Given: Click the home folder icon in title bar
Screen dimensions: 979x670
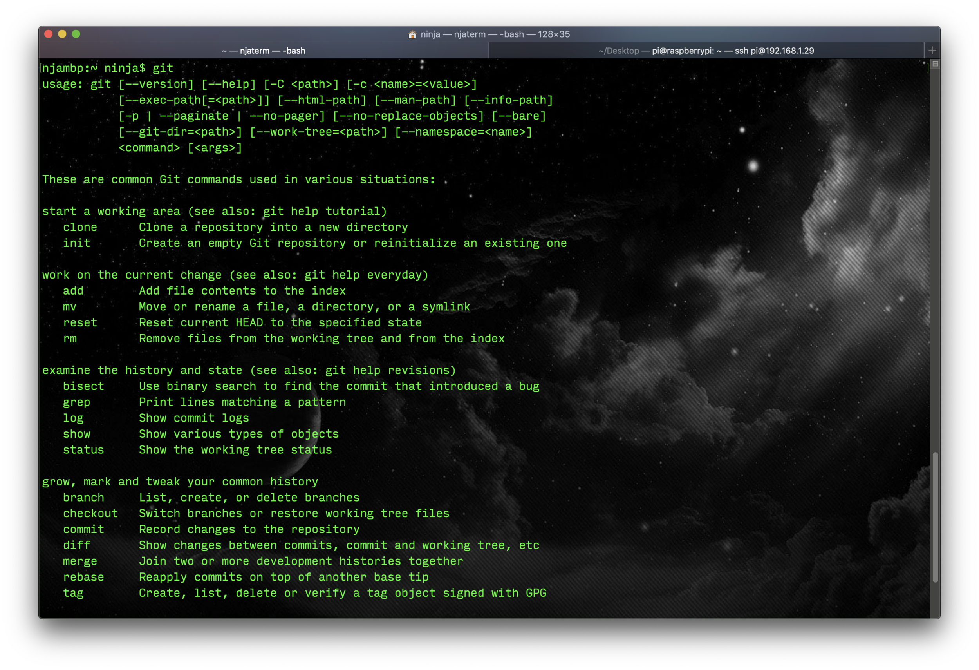Looking at the screenshot, I should click(x=412, y=34).
